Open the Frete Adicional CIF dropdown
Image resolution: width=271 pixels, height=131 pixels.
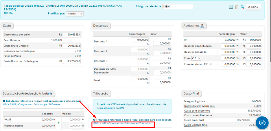(x=208, y=64)
